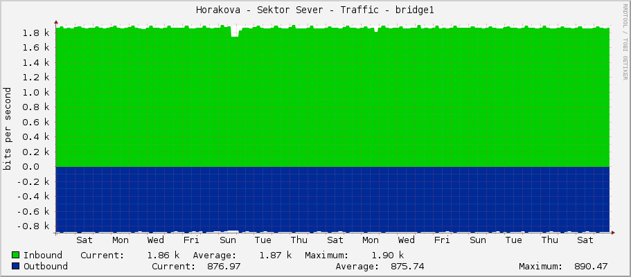This screenshot has height=277, width=631.
Task: Click inside the green inbound traffic area
Action: [x=332, y=97]
